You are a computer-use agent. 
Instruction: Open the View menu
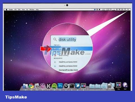pyautogui.click(x=23, y=10)
